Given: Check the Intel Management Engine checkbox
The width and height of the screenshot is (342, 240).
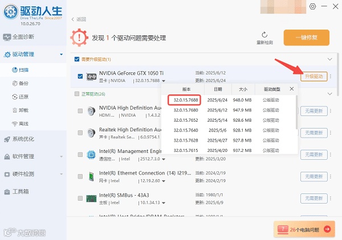Looking at the screenshot, I should click(80, 155).
